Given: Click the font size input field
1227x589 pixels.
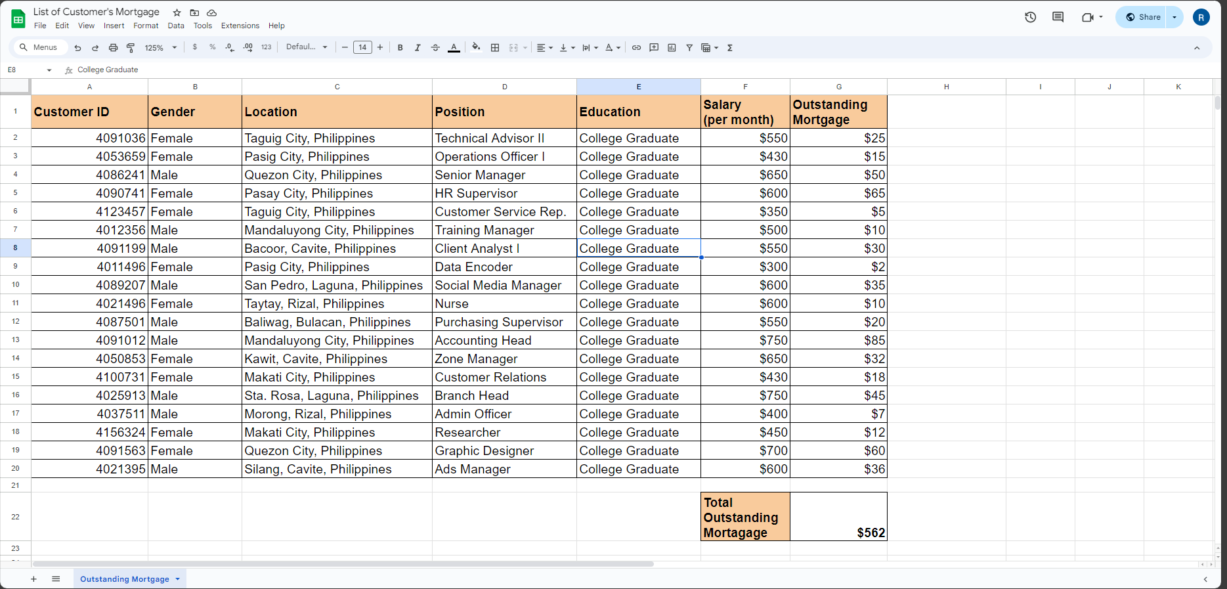Looking at the screenshot, I should point(362,47).
